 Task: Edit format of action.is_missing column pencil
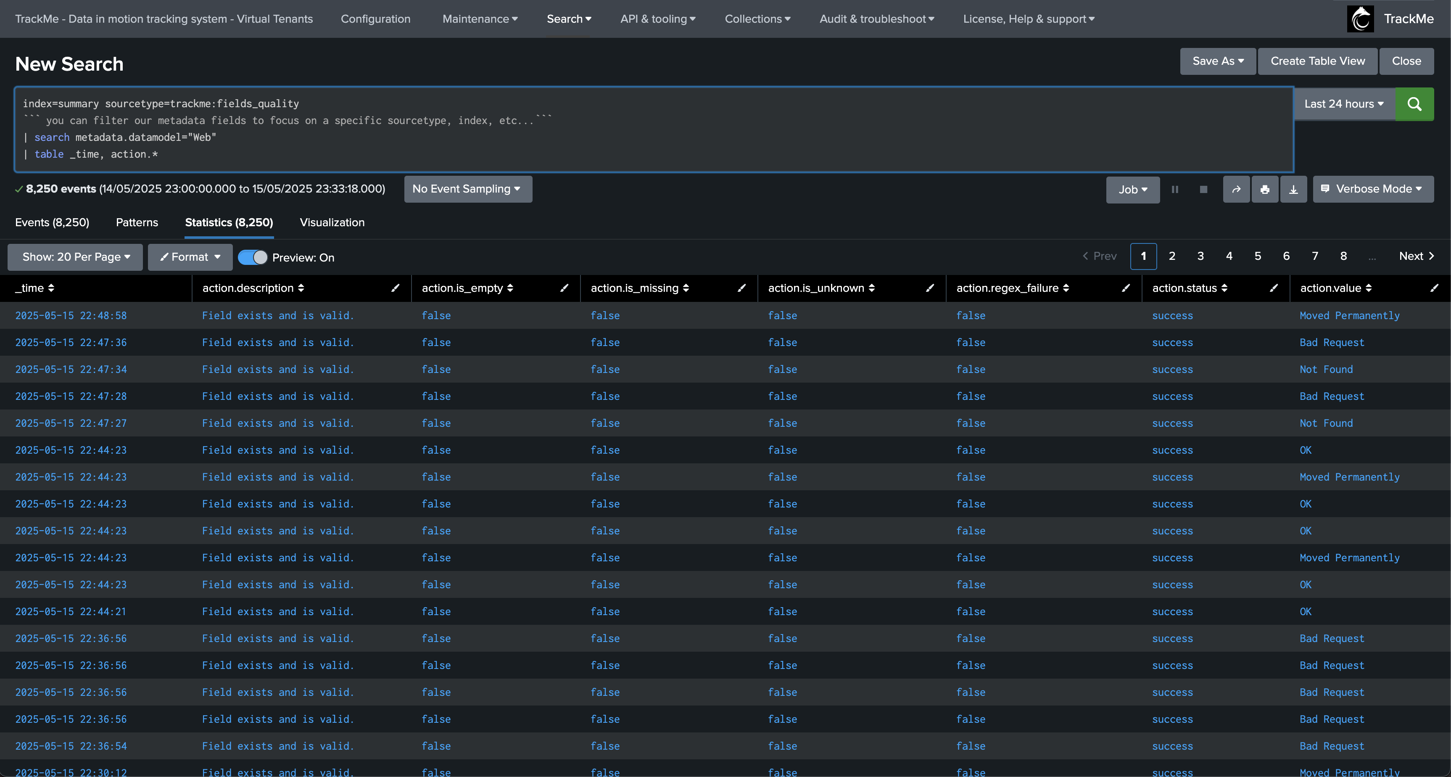742,288
